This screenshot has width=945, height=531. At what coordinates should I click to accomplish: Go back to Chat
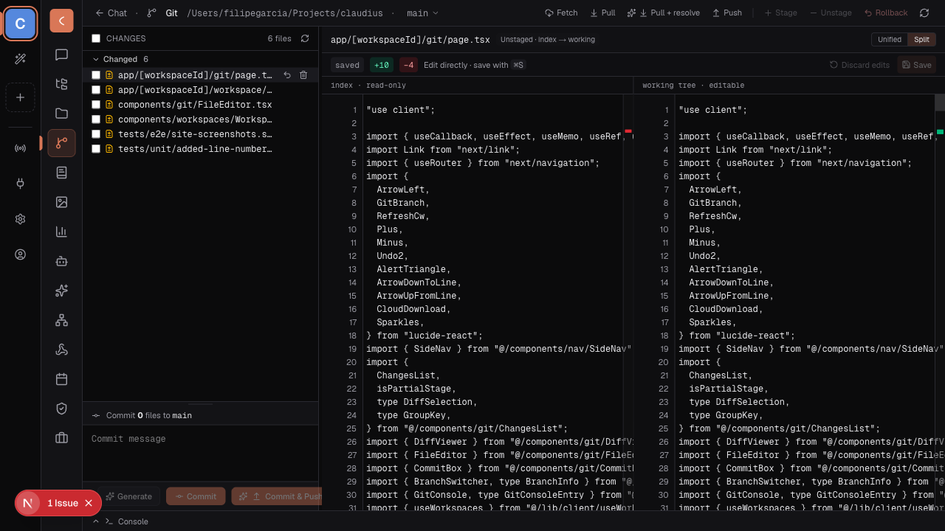[111, 13]
